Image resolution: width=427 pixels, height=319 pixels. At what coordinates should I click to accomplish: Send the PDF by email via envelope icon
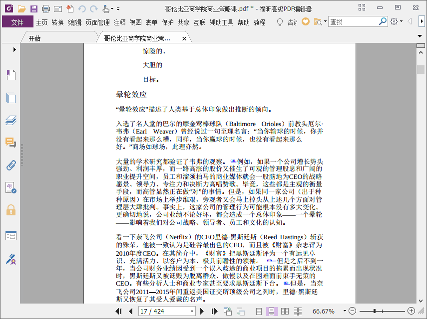tap(58, 9)
